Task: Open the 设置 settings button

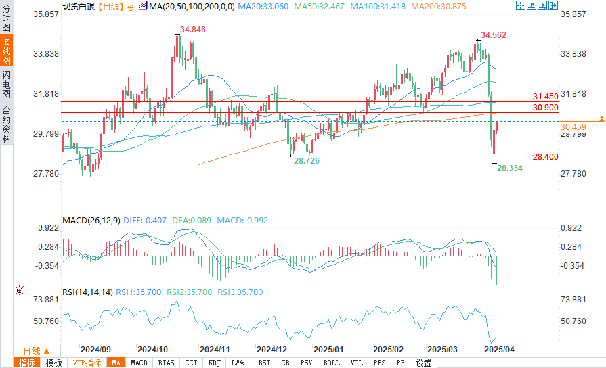Action: coord(423,363)
